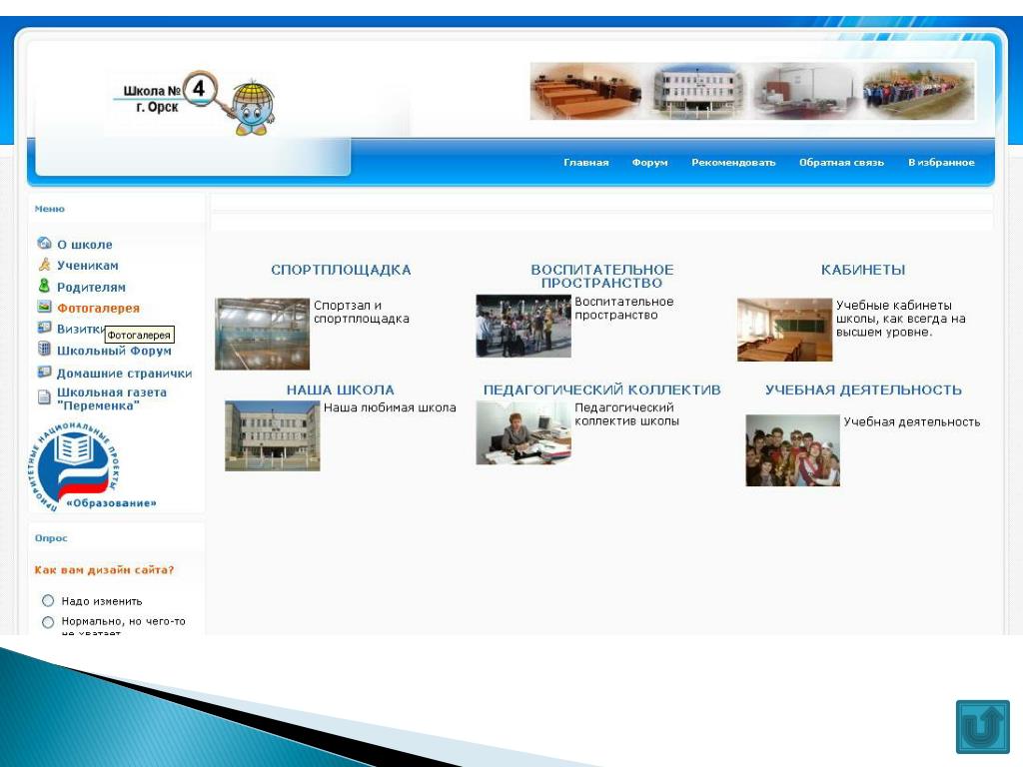The width and height of the screenshot is (1023, 767).
Task: Open the Фотогалерея menu link
Action: click(98, 308)
